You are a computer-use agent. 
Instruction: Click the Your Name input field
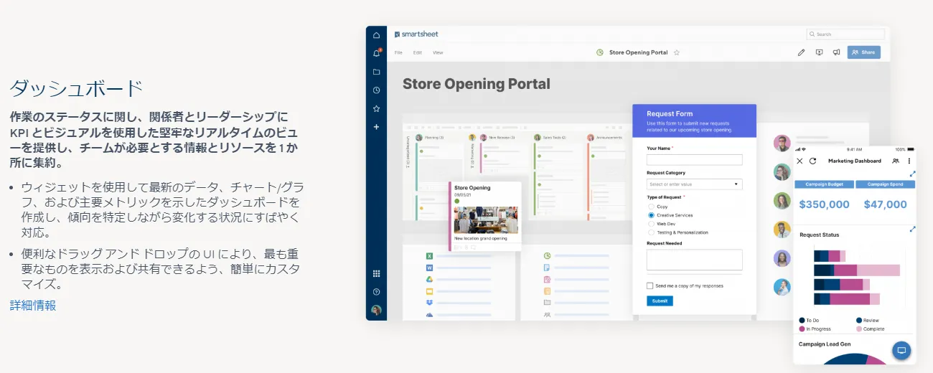click(x=694, y=160)
